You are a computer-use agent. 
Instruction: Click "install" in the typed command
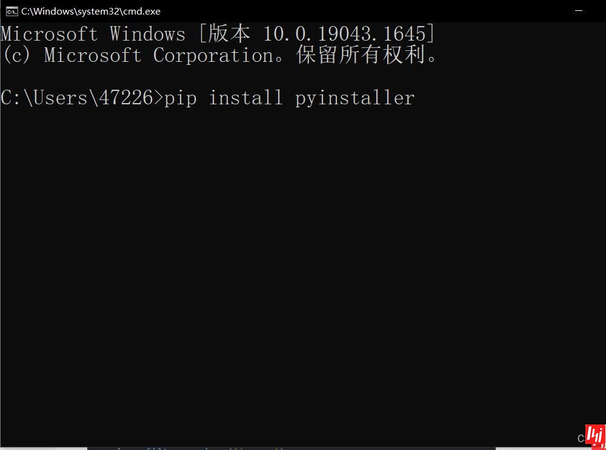tap(245, 98)
